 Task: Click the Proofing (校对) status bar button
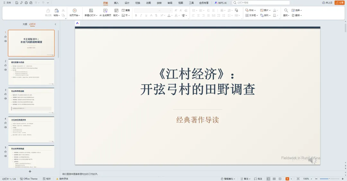(x=47, y=179)
